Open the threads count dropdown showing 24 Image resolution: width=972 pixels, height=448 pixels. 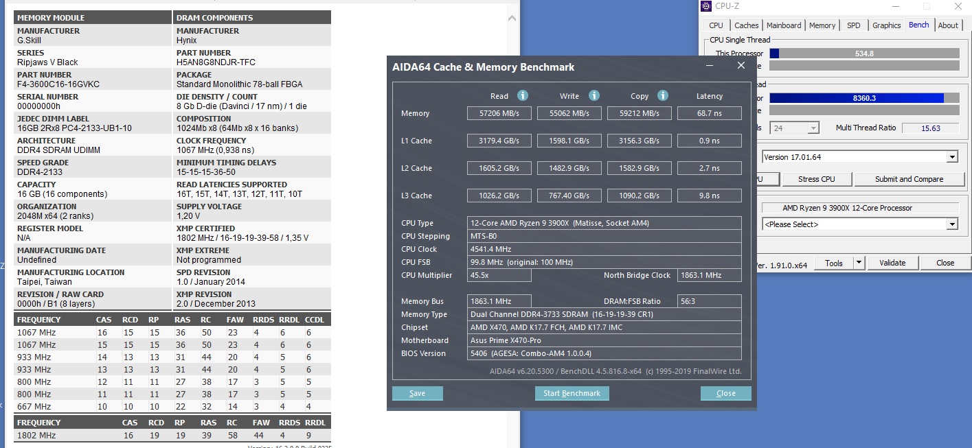pyautogui.click(x=813, y=128)
